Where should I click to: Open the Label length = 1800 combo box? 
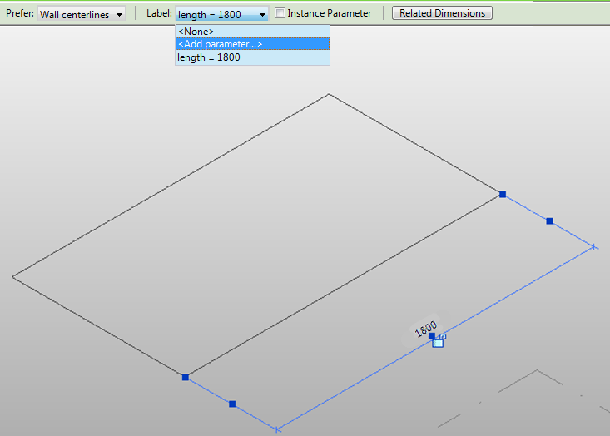click(221, 14)
